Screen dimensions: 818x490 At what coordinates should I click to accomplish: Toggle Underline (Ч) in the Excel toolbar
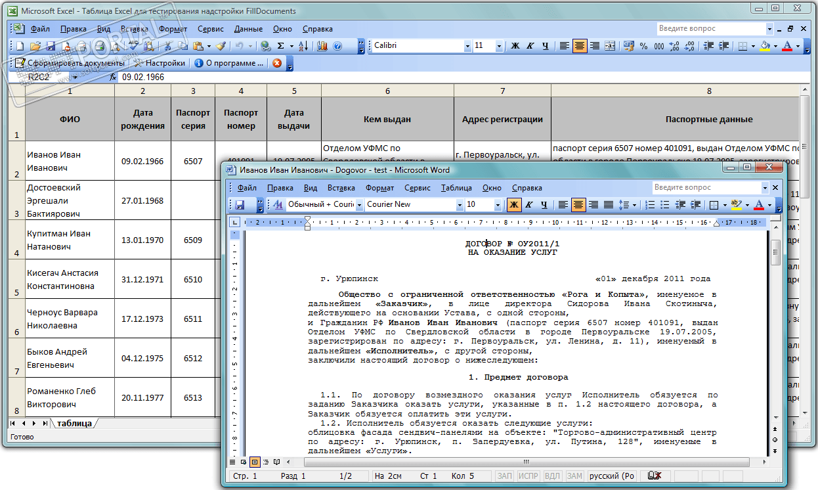tap(546, 46)
